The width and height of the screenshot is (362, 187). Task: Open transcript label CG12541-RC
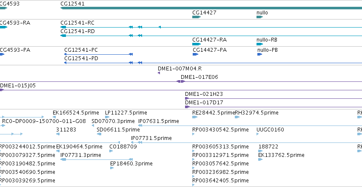coord(77,23)
